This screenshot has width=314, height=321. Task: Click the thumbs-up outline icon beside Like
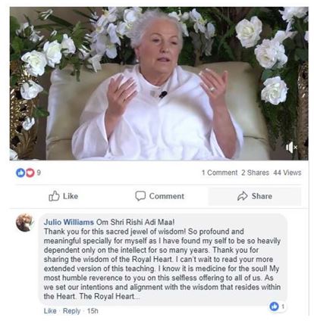[x=54, y=196]
